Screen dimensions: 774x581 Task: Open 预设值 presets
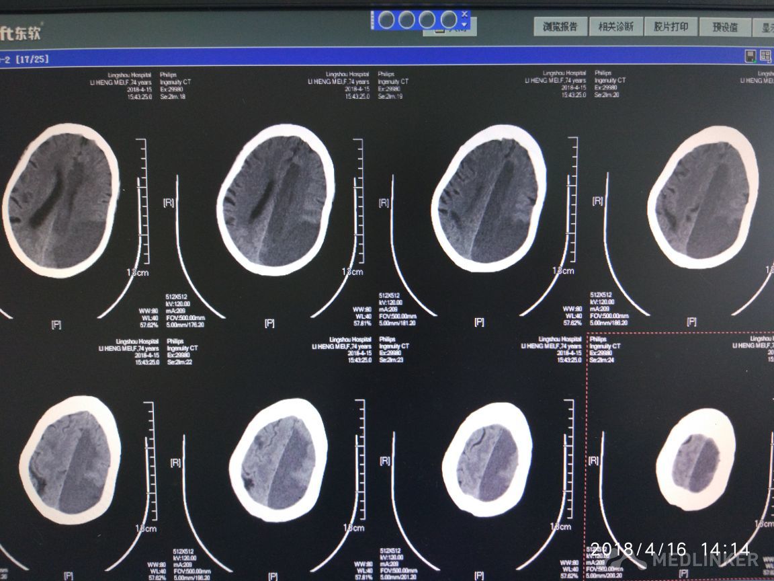point(725,27)
